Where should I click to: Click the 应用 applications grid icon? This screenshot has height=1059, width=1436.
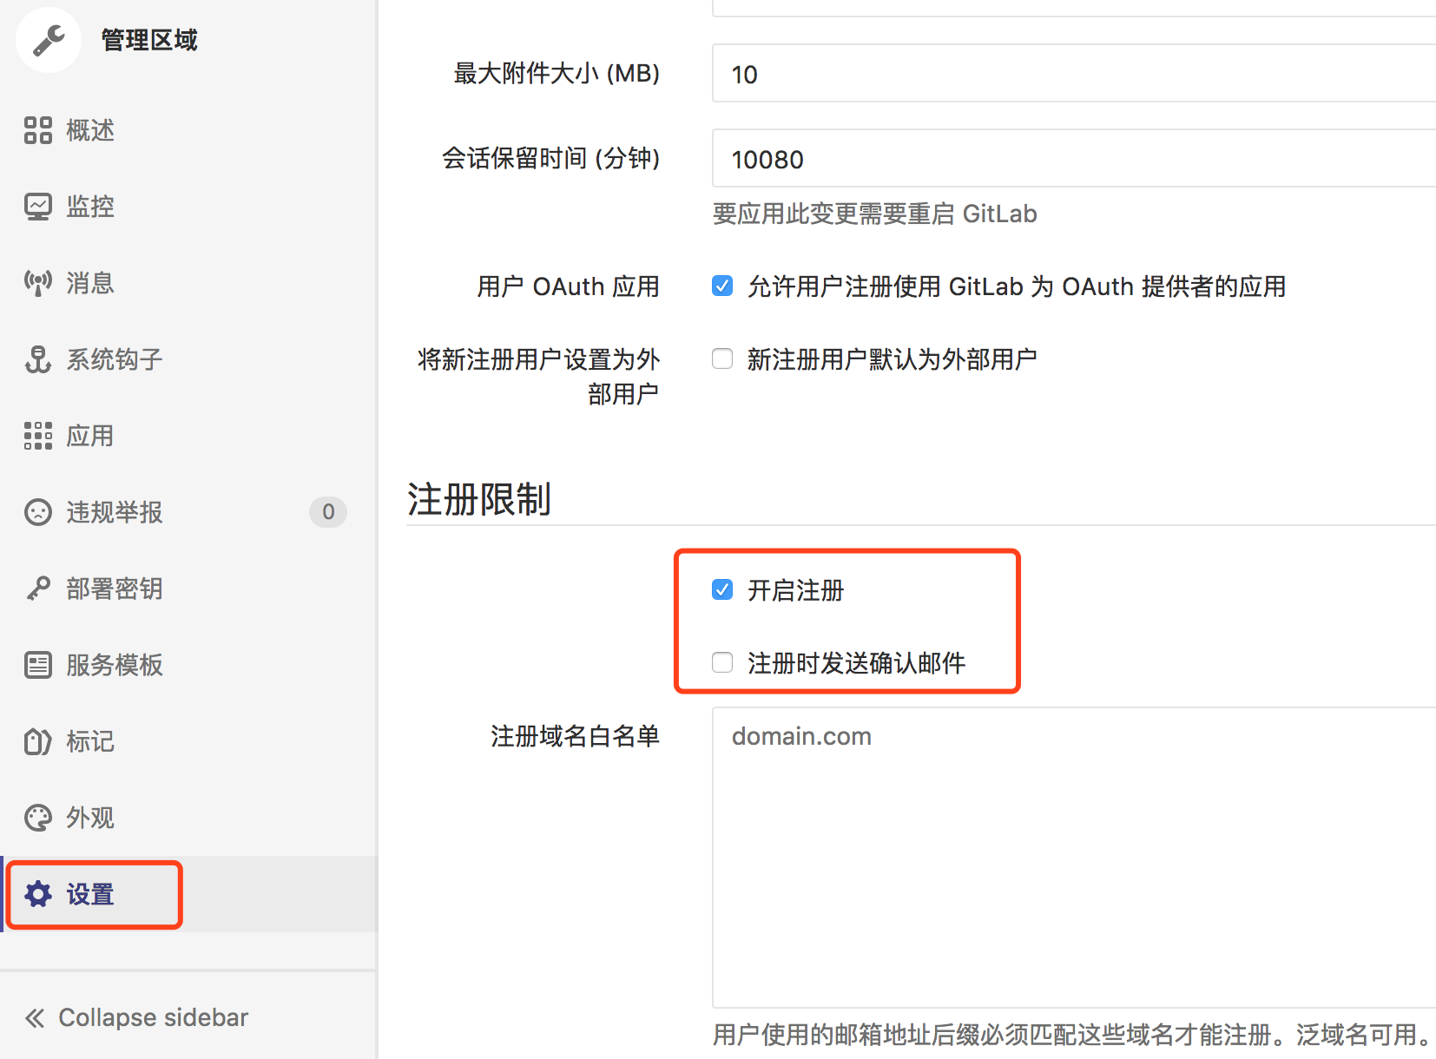(x=38, y=436)
